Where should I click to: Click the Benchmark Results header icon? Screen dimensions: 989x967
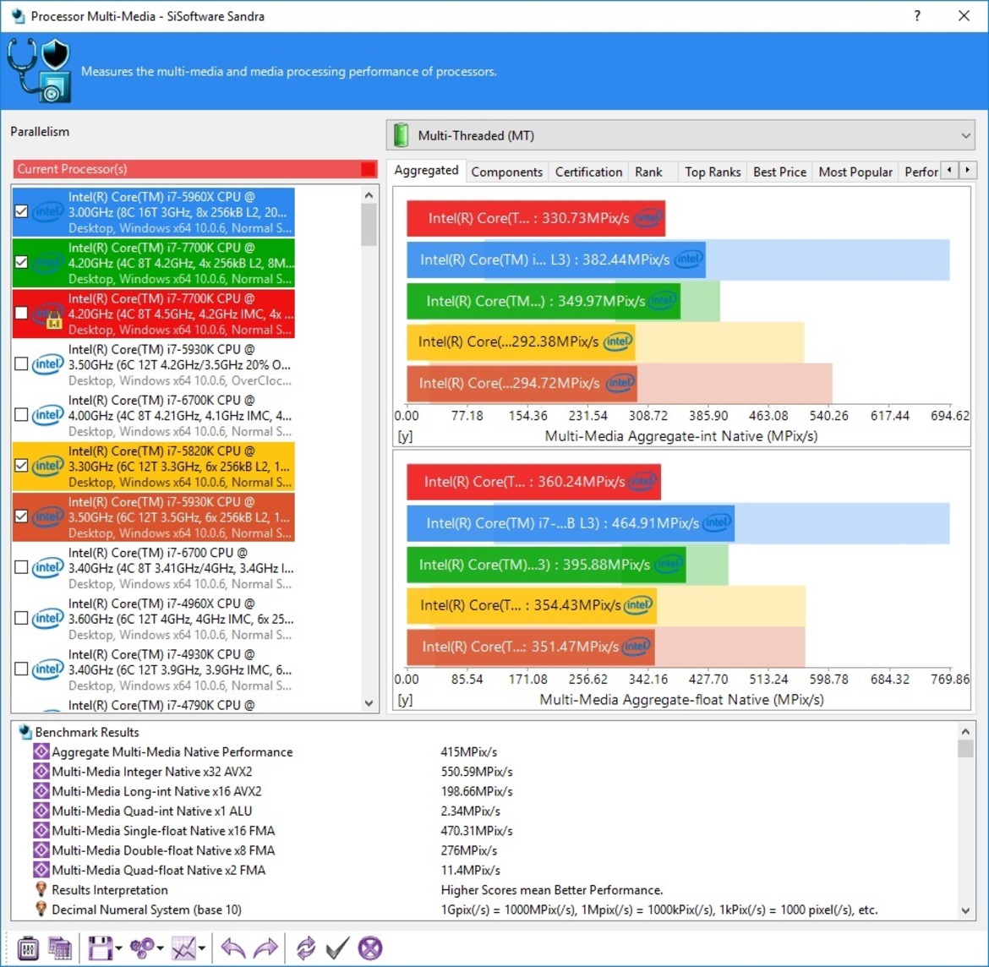(25, 732)
